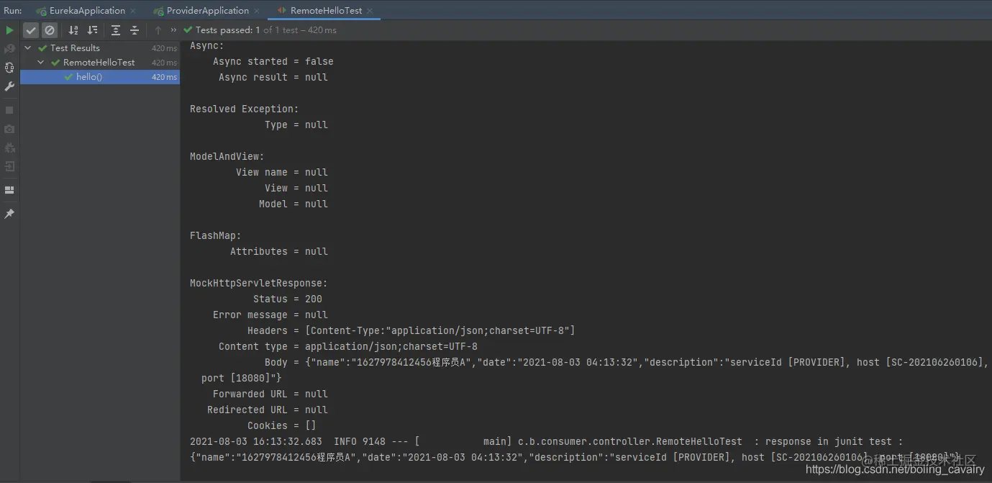Click the Dump Threads camera icon
This screenshot has width=992, height=483.
pyautogui.click(x=9, y=129)
